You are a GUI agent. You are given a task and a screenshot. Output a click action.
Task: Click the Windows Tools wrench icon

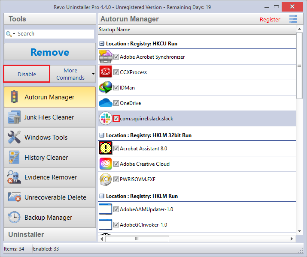pyautogui.click(x=14, y=137)
